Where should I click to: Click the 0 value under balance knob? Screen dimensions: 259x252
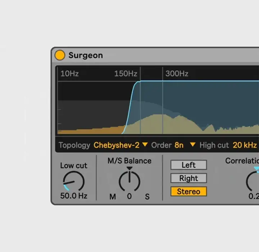[129, 196]
